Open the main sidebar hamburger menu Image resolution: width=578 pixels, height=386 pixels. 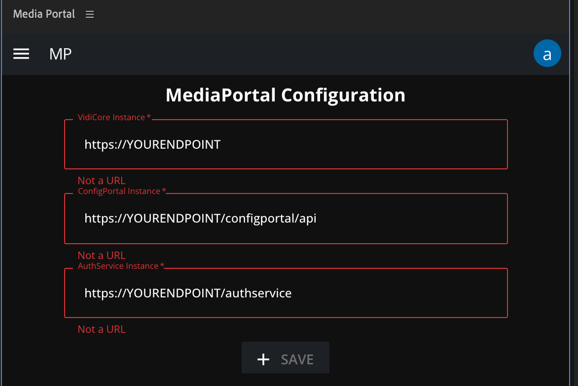(21, 54)
